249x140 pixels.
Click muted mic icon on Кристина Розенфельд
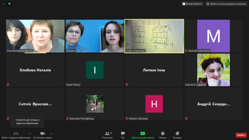click(67, 118)
